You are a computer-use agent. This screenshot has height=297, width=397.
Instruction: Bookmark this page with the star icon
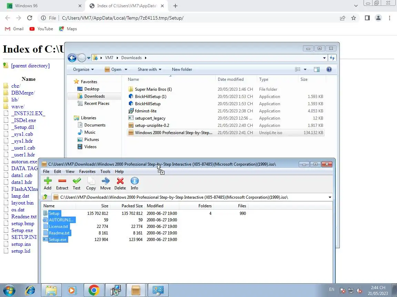pyautogui.click(x=354, y=18)
